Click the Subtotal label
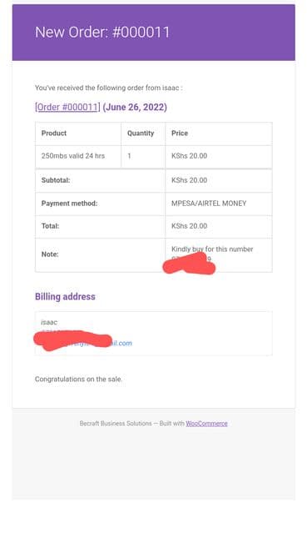The width and height of the screenshot is (307, 533). coord(56,180)
